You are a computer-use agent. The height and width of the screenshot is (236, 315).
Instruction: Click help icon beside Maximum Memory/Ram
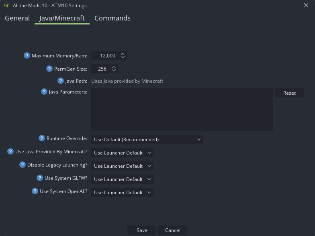tap(27, 55)
